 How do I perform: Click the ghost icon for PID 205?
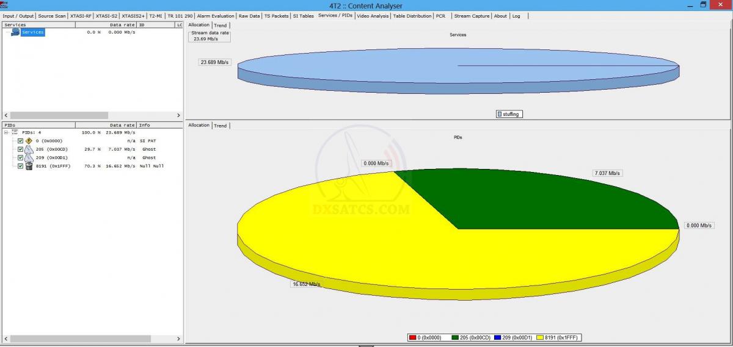click(x=28, y=149)
